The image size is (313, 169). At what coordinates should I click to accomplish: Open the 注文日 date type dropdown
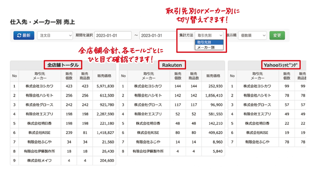pyautogui.click(x=55, y=35)
